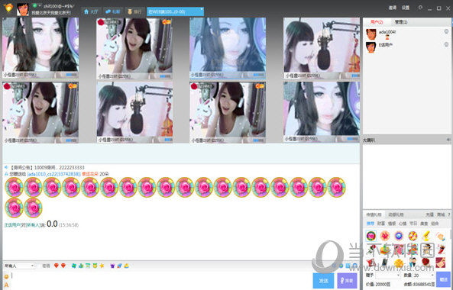Click the 充值 recharge link
Viewport: 453px width, 290px height.
pos(429,214)
